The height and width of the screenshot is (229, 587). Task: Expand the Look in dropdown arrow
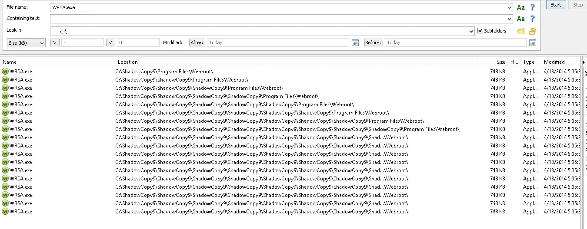(471, 31)
